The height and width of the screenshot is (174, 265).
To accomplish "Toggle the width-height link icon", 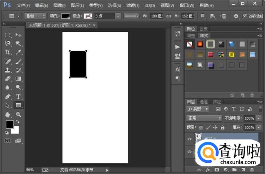I will pyautogui.click(x=169, y=16).
